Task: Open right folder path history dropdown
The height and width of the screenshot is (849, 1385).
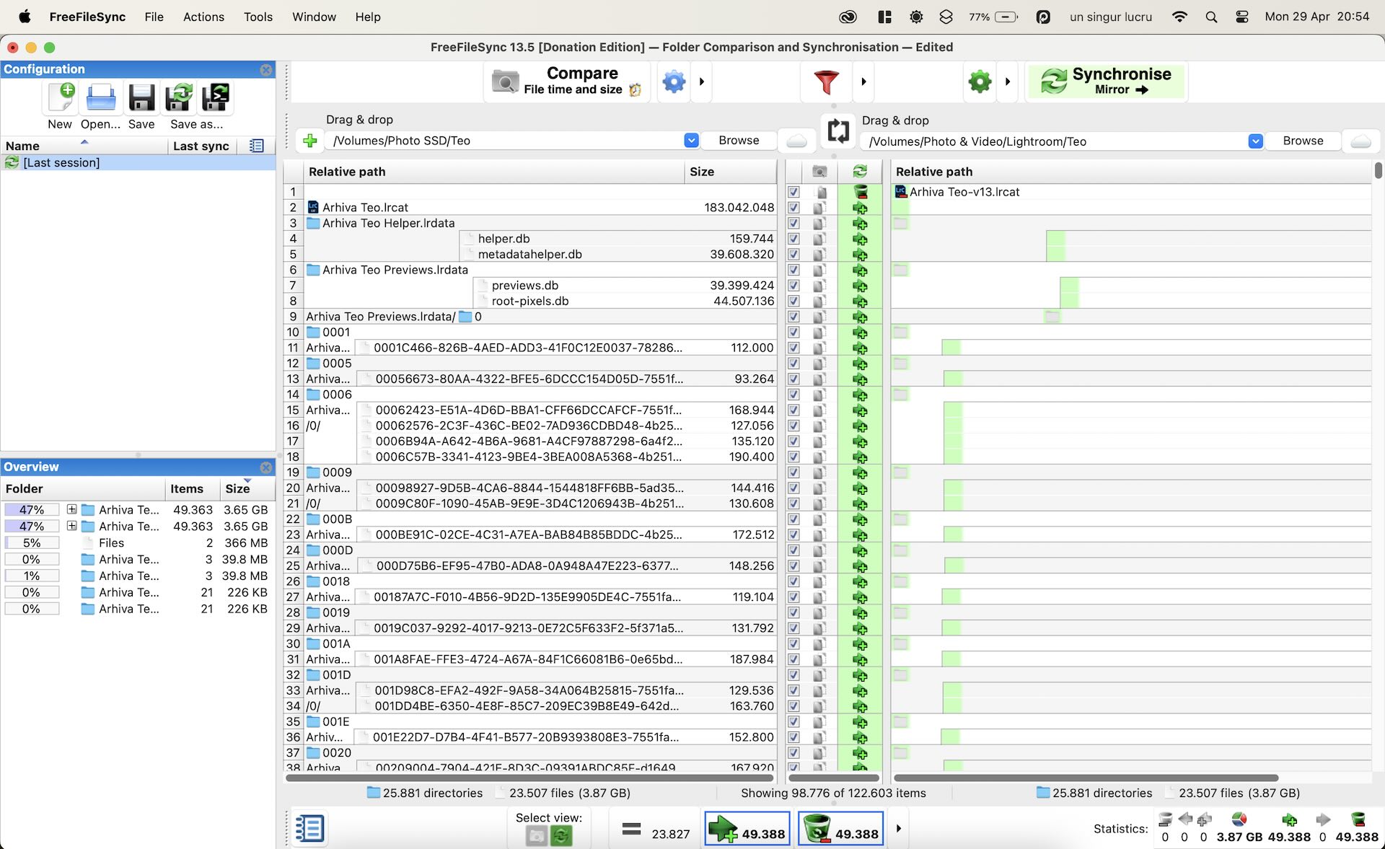Action: pos(1255,141)
